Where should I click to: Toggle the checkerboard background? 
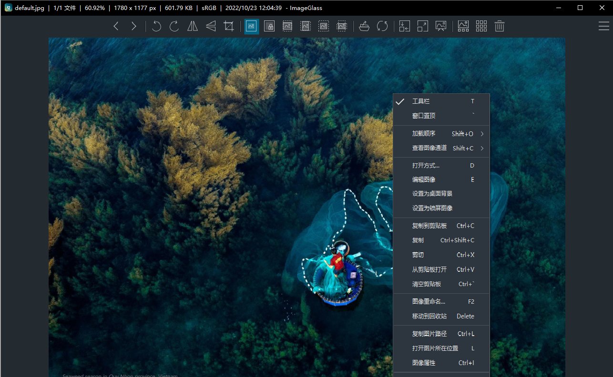pyautogui.click(x=481, y=26)
